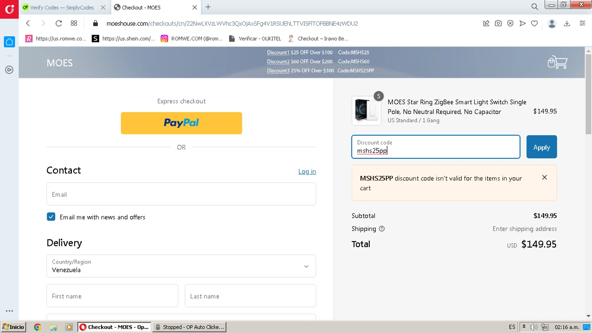Reload the checkout page
This screenshot has width=592, height=333.
(58, 23)
